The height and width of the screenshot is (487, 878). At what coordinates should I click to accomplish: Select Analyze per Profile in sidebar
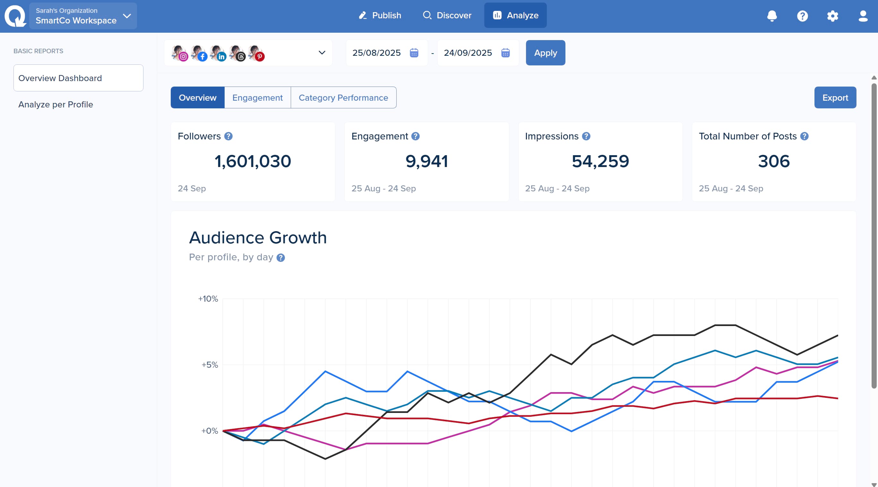coord(56,105)
